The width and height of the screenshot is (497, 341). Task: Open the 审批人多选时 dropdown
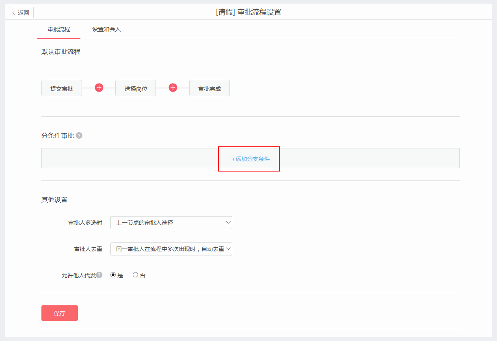click(x=171, y=223)
